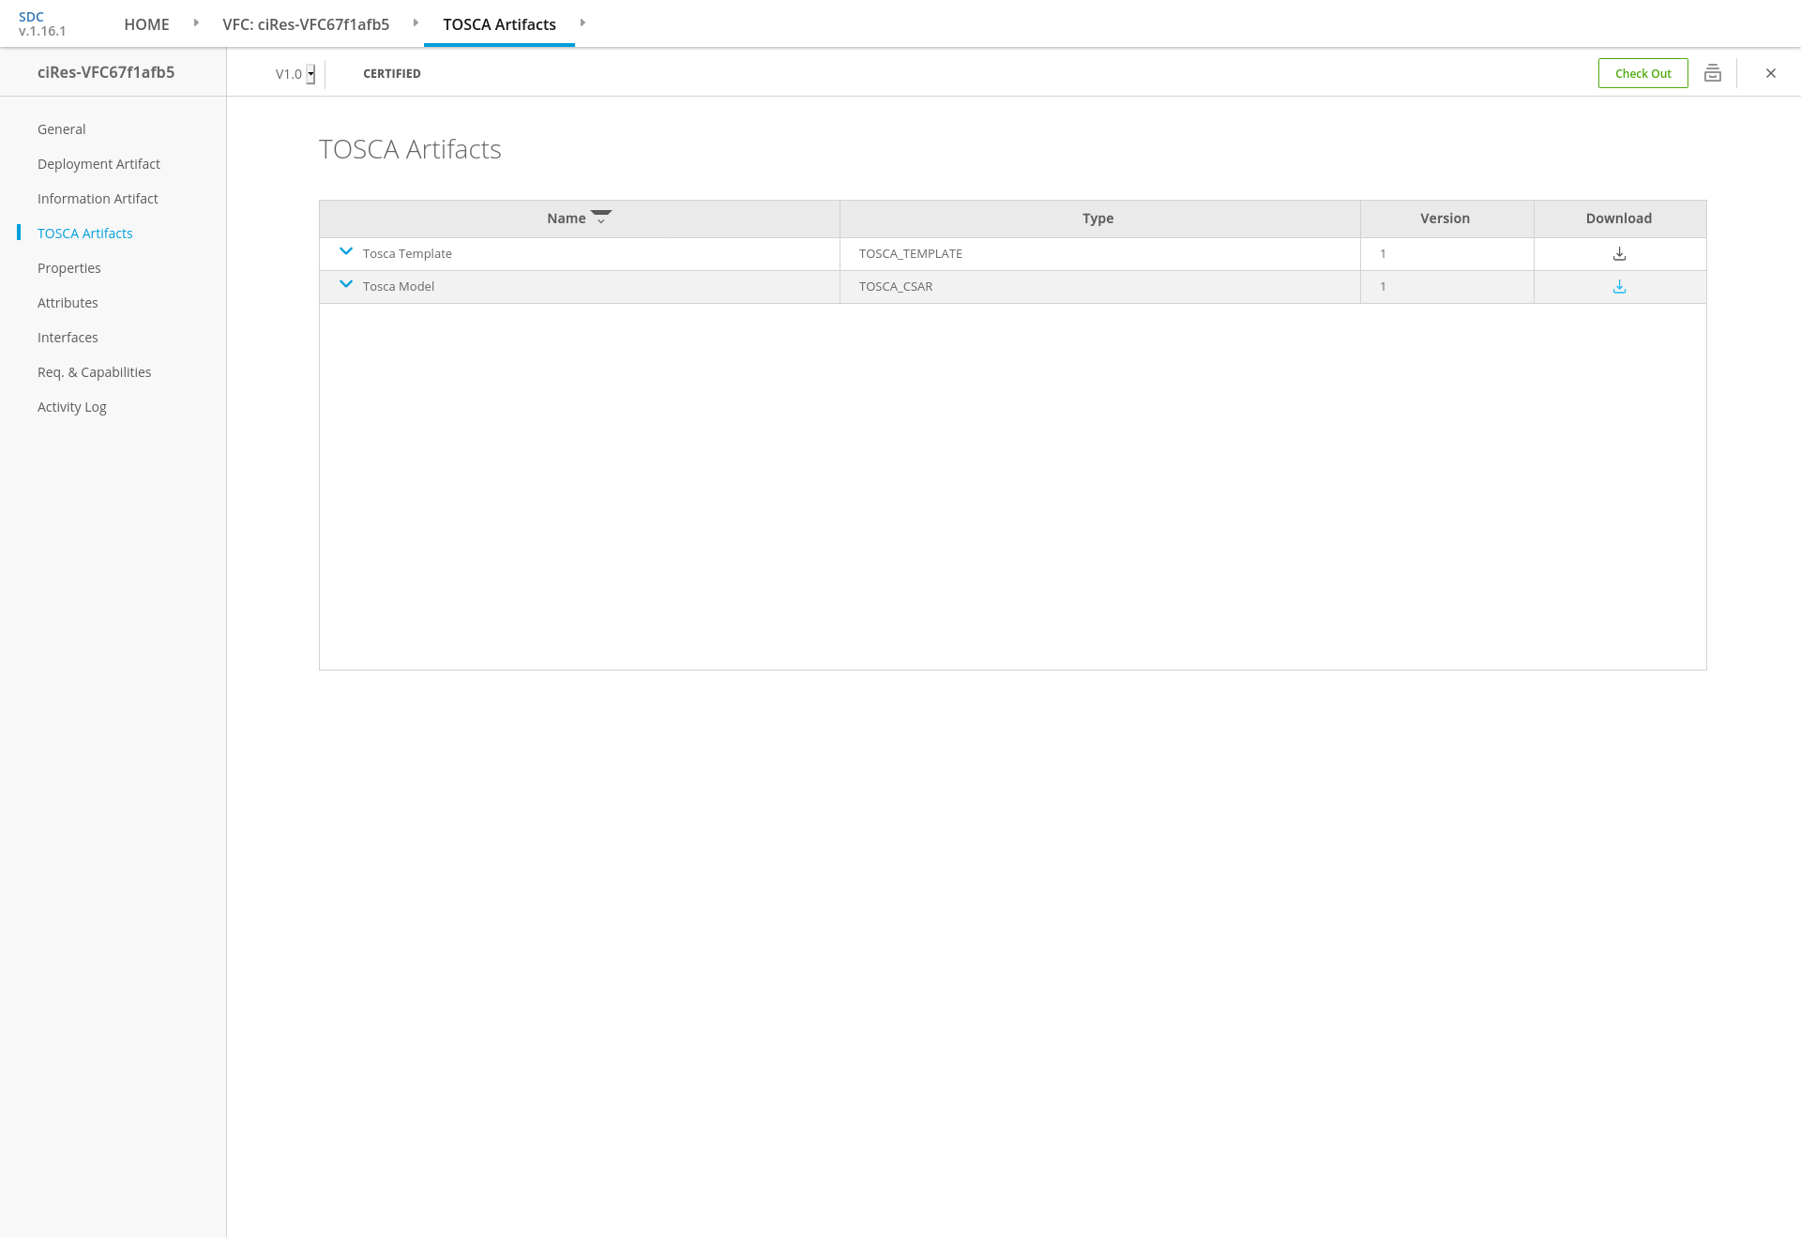Image resolution: width=1801 pixels, height=1237 pixels.
Task: View the Activity Log
Action: tap(72, 407)
